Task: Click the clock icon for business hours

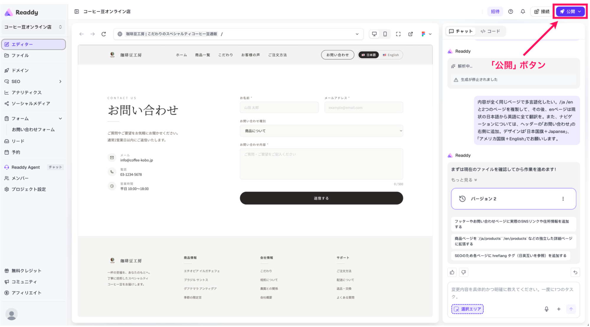Action: click(x=112, y=186)
